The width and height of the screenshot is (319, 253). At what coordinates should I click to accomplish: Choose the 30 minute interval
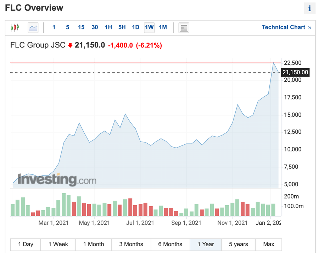click(x=95, y=27)
